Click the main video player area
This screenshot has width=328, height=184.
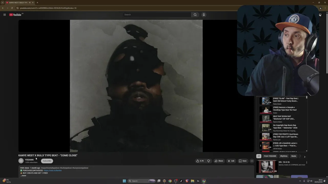pos(136,86)
